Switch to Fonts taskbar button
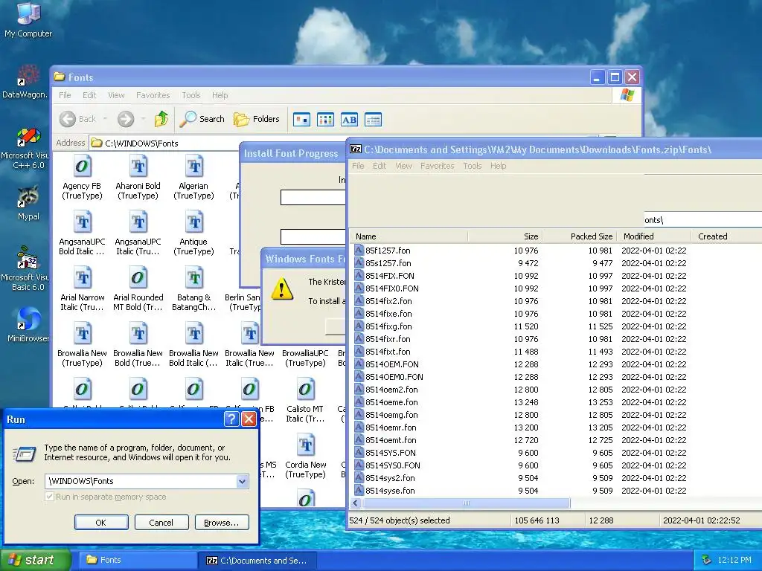 click(138, 561)
